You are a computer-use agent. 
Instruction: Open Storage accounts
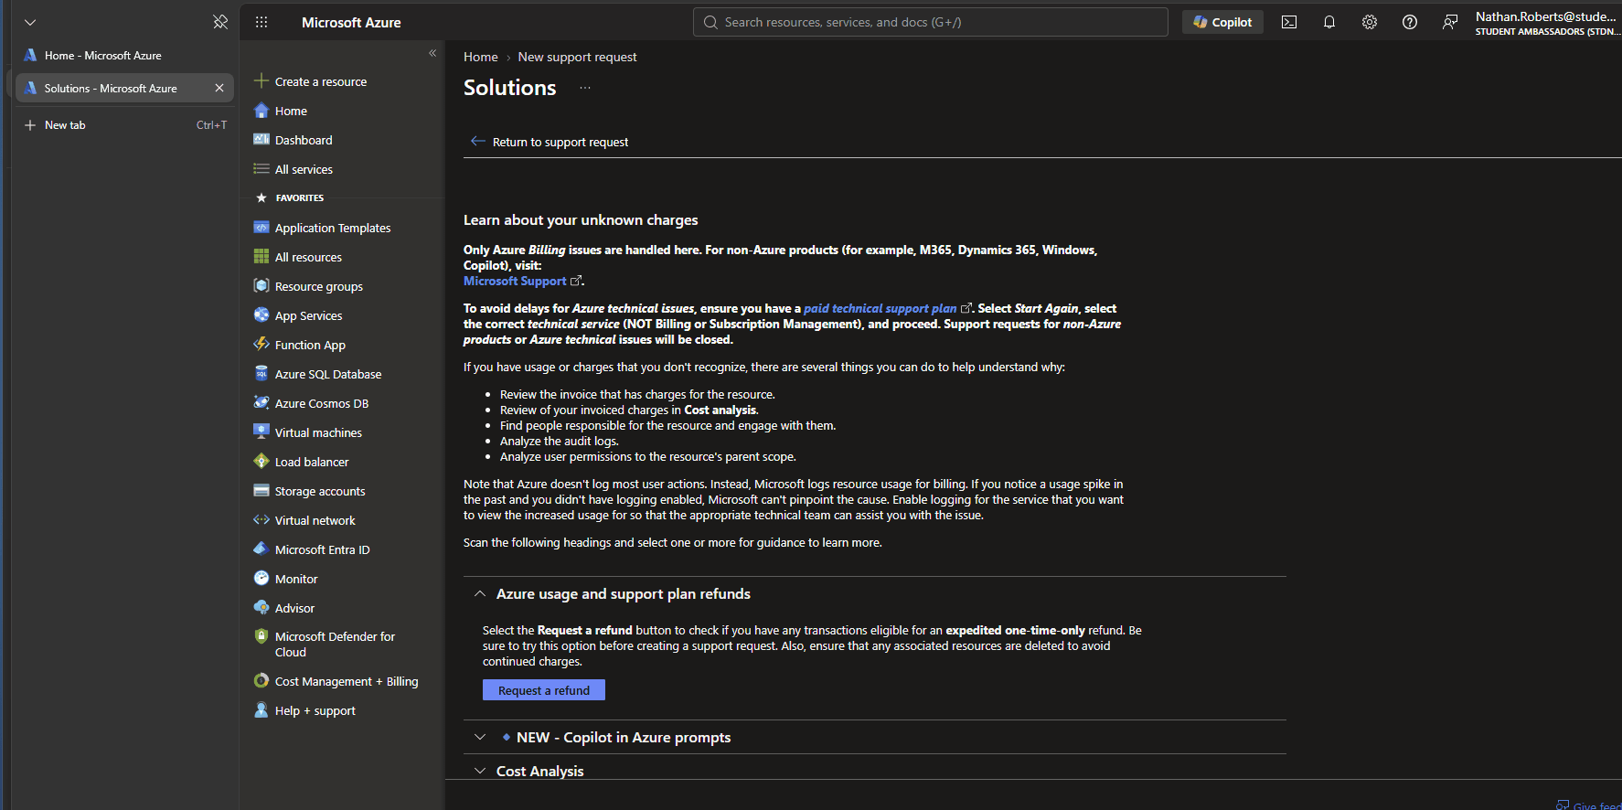point(320,491)
